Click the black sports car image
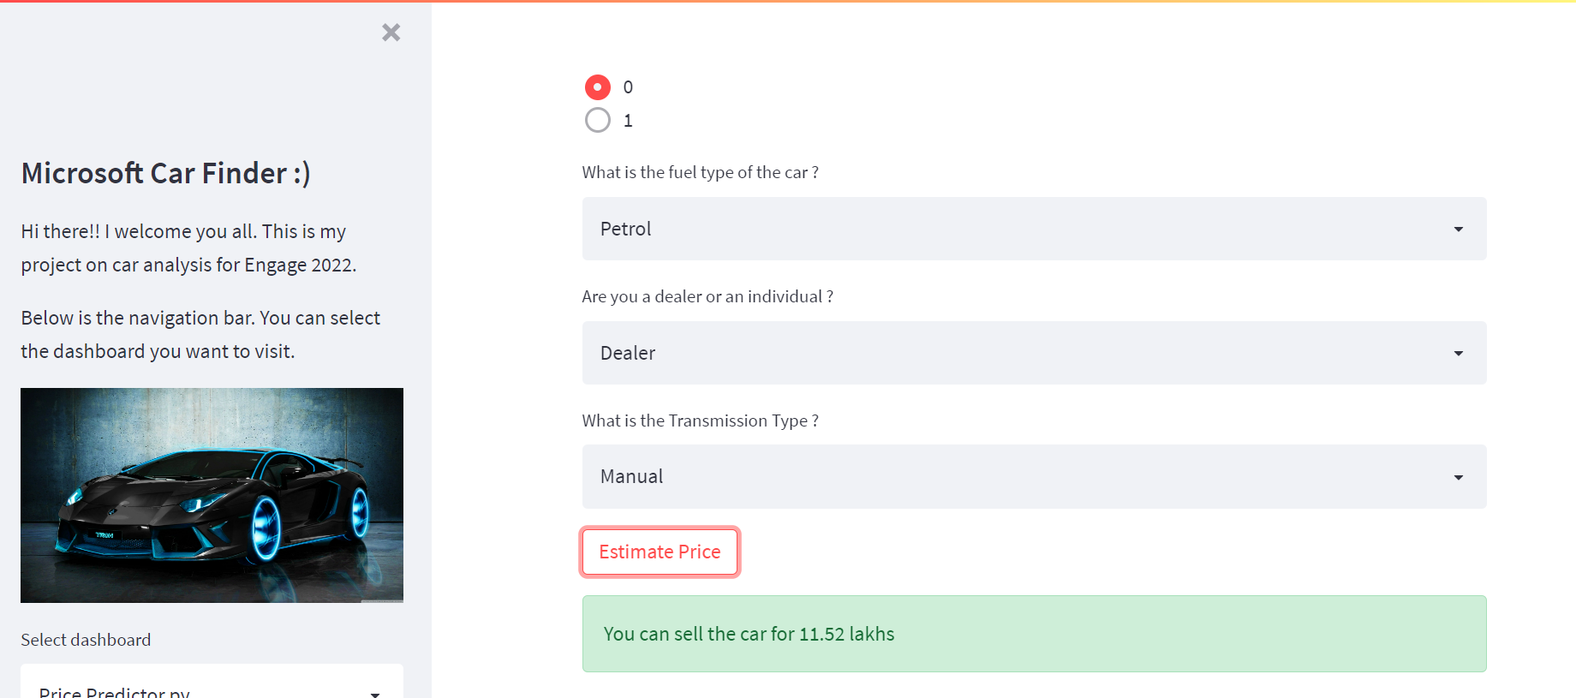This screenshot has height=698, width=1576. (x=212, y=495)
